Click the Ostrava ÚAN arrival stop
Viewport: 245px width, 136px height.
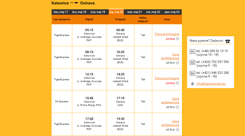120,103
